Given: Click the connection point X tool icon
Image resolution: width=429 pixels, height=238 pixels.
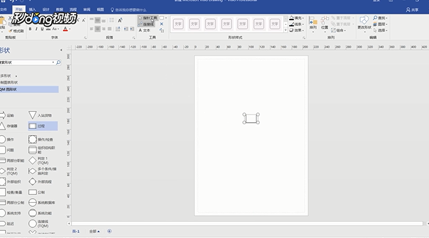Looking at the screenshot, I should pyautogui.click(x=162, y=24).
